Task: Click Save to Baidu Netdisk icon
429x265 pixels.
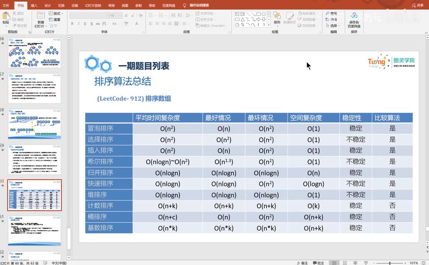Action: 354,15
